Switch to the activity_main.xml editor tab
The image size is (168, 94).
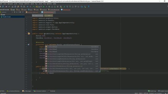[x=33, y=12]
